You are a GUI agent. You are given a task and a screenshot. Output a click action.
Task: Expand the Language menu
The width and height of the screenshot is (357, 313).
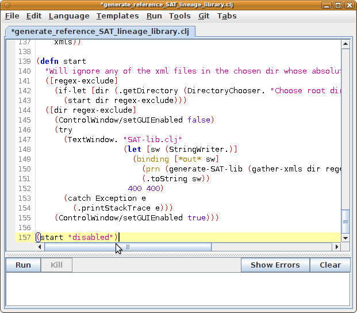[68, 16]
